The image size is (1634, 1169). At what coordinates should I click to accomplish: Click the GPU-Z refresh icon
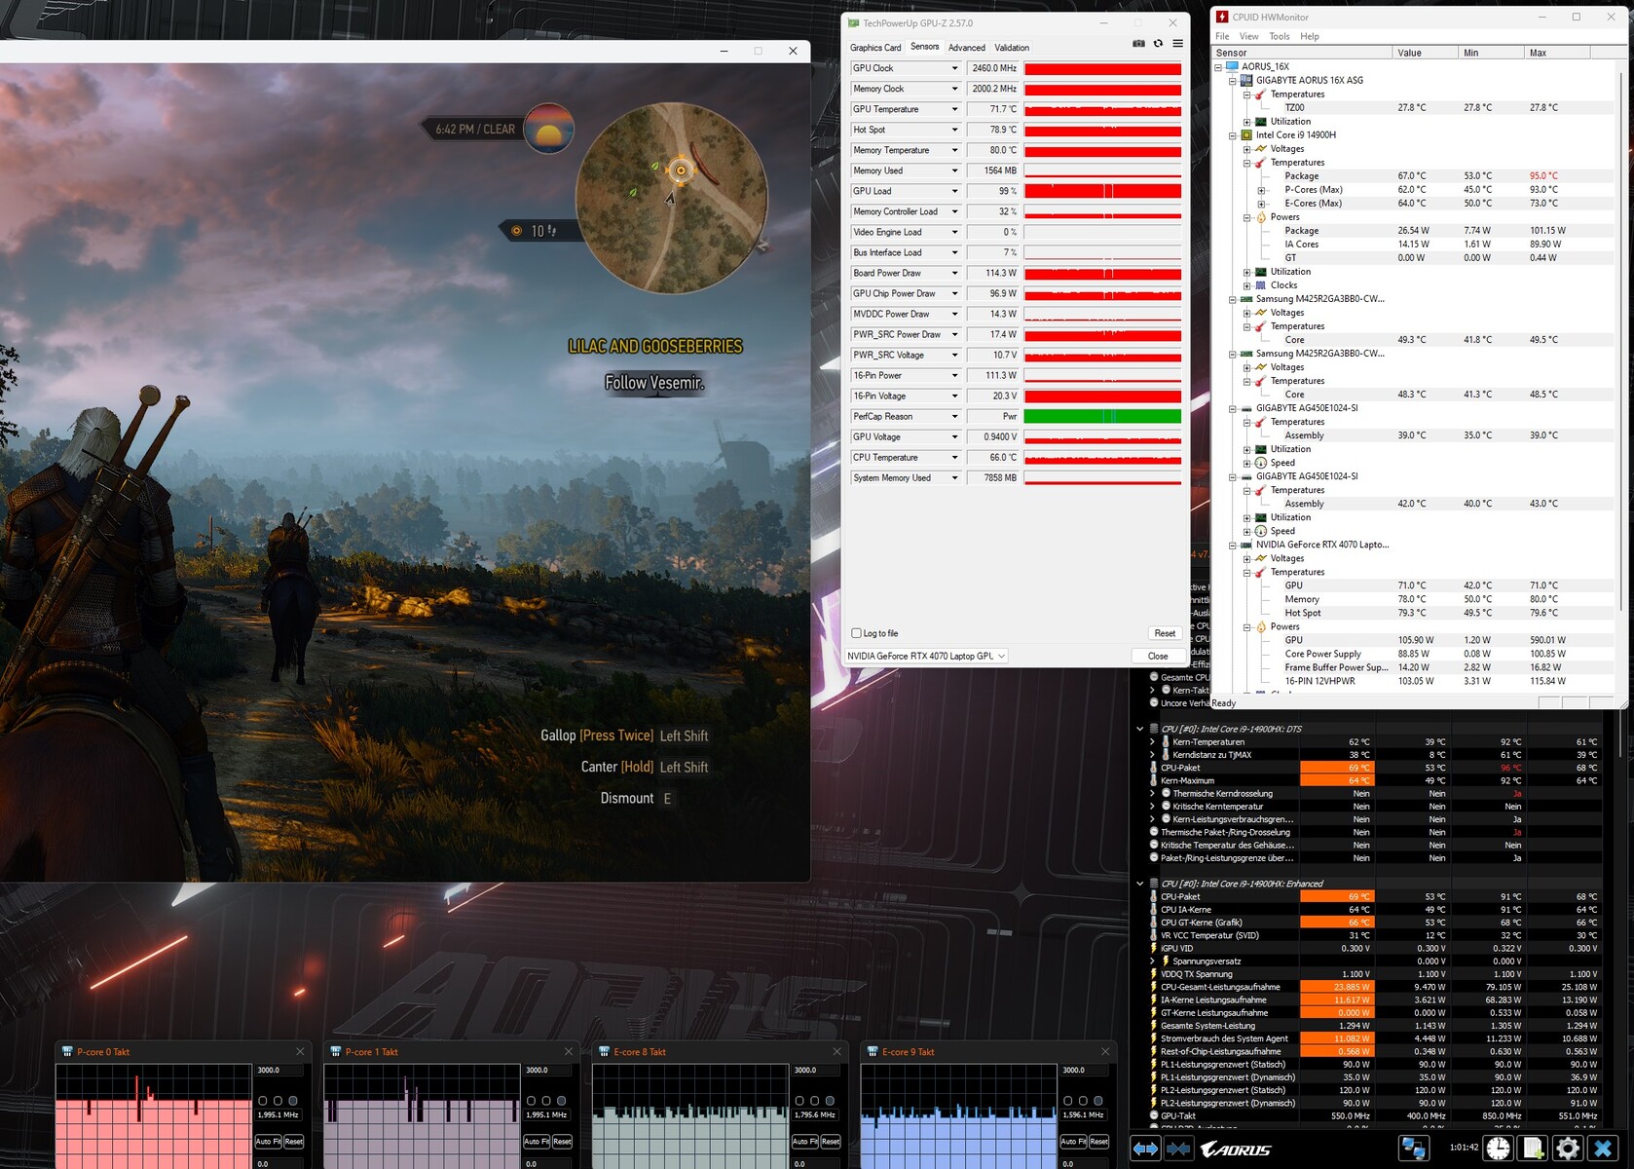[x=1158, y=44]
